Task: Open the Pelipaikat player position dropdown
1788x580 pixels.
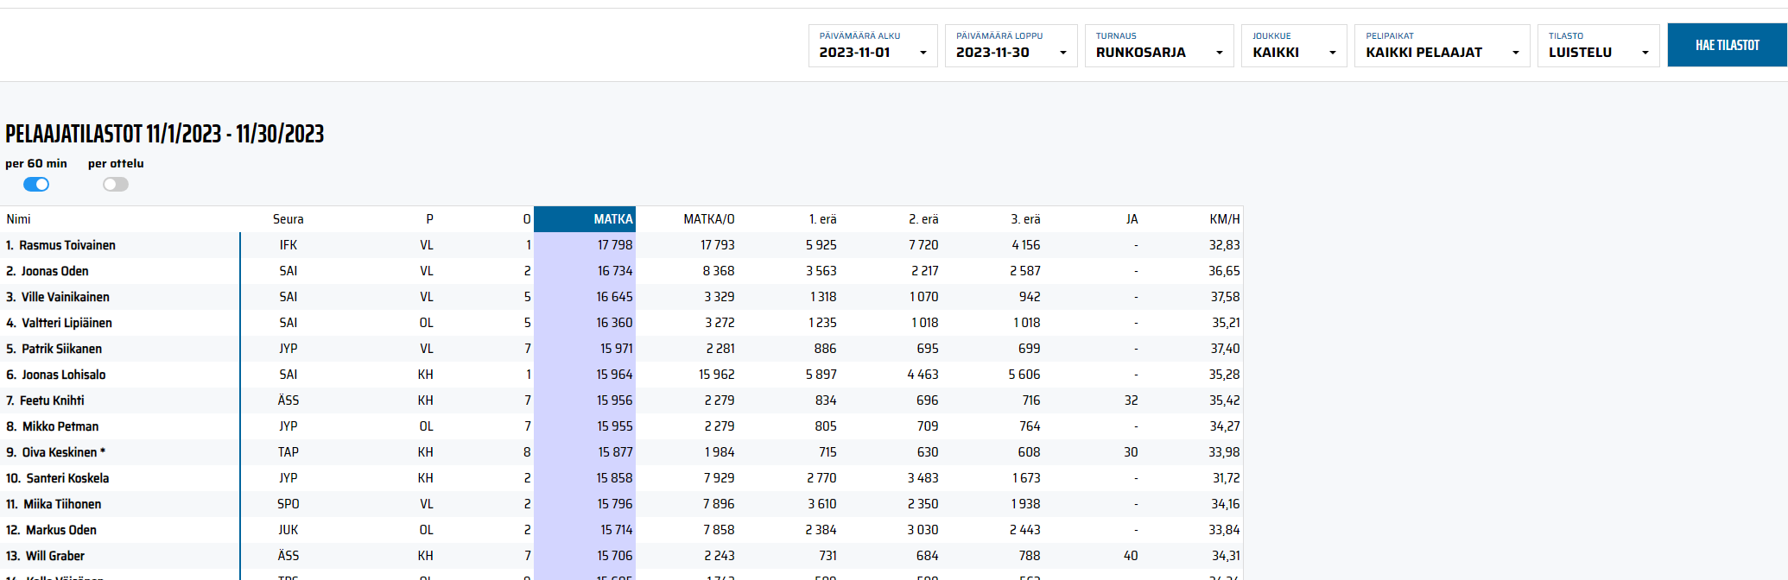Action: 1441,46
